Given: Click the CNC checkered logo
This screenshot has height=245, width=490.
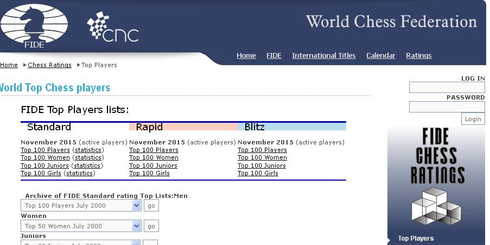Looking at the screenshot, I should click(x=113, y=28).
